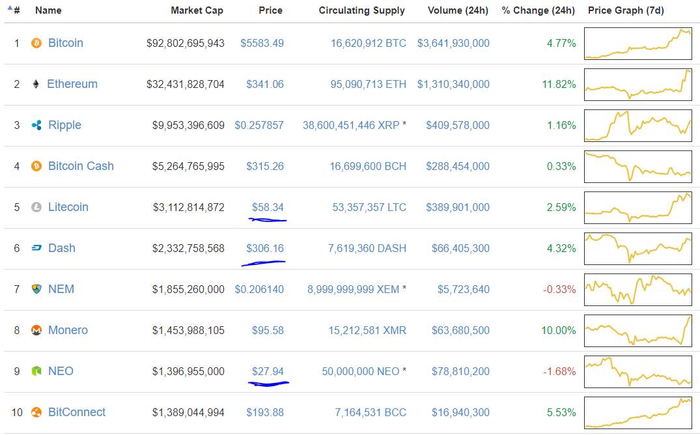Click the Monero logo icon
The width and height of the screenshot is (700, 435).
(36, 330)
